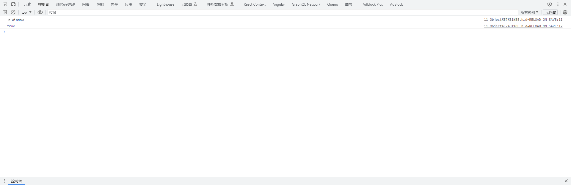Switch to the 网络 tab
571x185 pixels.
coord(86,4)
